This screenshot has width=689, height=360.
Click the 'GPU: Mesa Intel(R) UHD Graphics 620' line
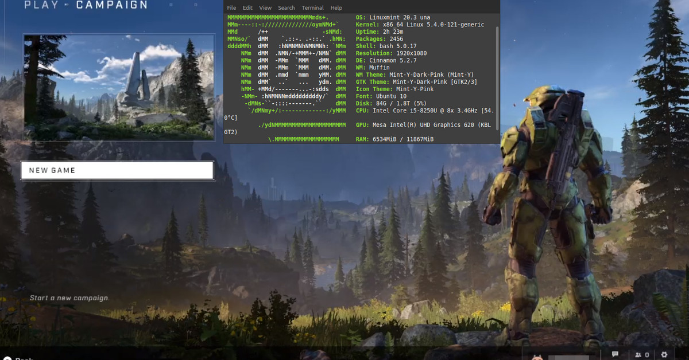pyautogui.click(x=423, y=125)
